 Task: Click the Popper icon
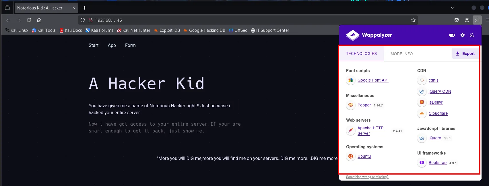(x=350, y=105)
